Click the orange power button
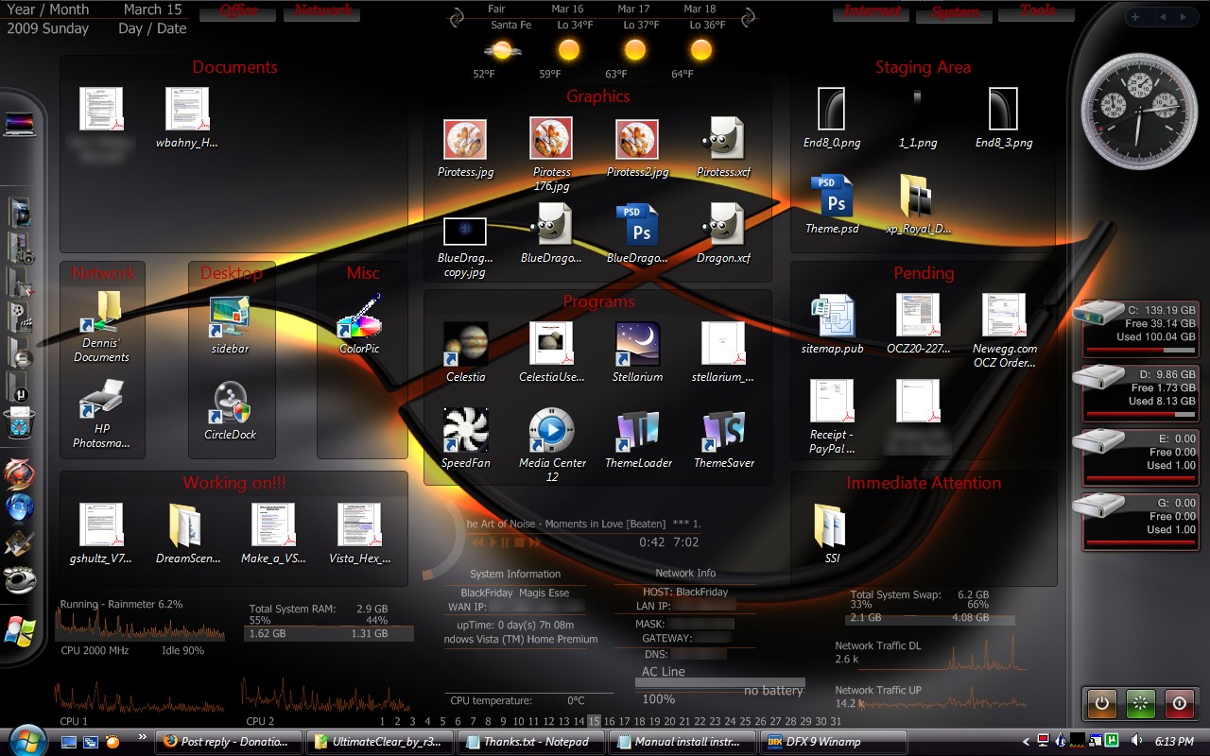1210x756 pixels. (x=1101, y=704)
